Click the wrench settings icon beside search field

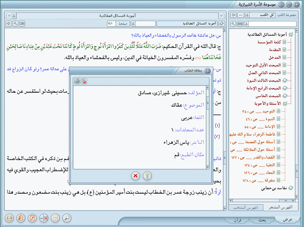[x=233, y=24]
